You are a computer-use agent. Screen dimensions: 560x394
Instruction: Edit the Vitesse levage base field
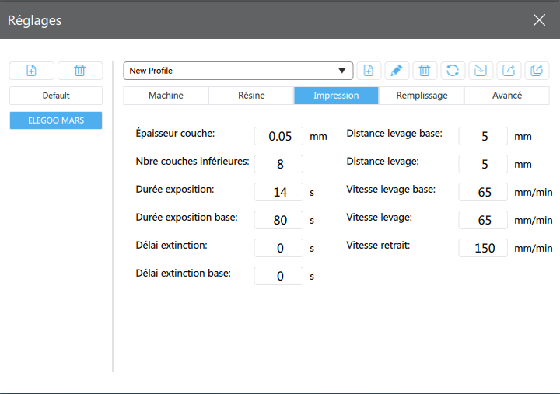(483, 192)
